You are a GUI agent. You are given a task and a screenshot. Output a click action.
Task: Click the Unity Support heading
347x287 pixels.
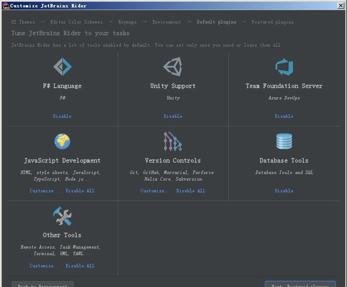tap(173, 86)
